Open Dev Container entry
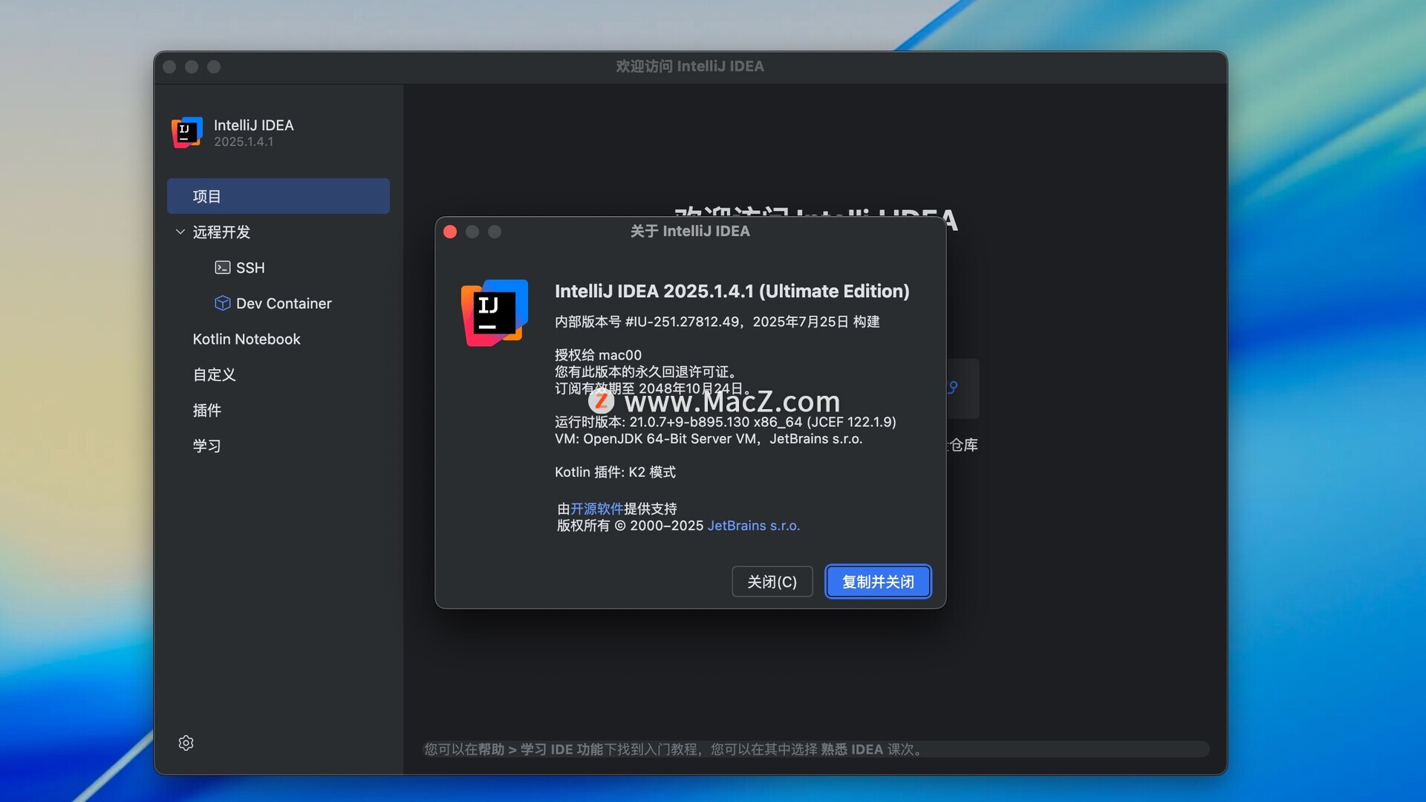The width and height of the screenshot is (1426, 802). [284, 303]
